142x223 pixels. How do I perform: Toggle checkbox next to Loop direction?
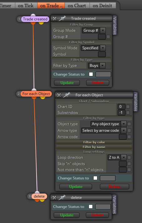click(129, 157)
